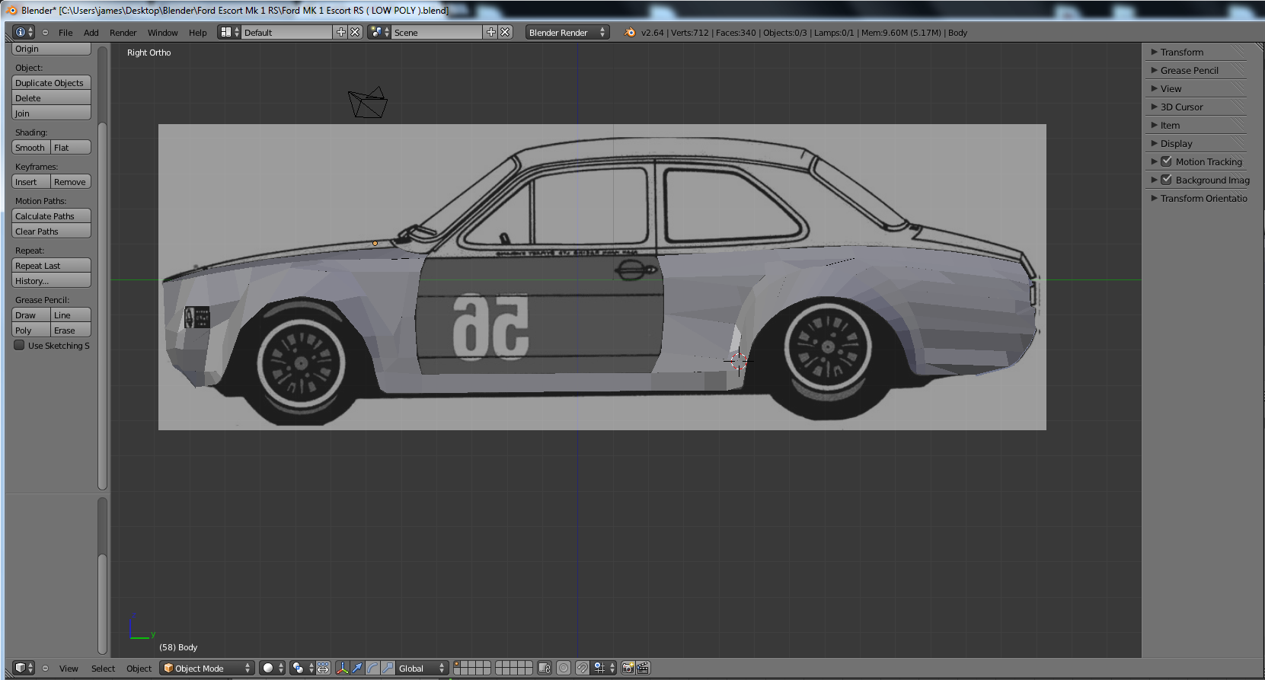Open the screen layout browse icon
Screen dimensions: 1265x680
coord(229,32)
